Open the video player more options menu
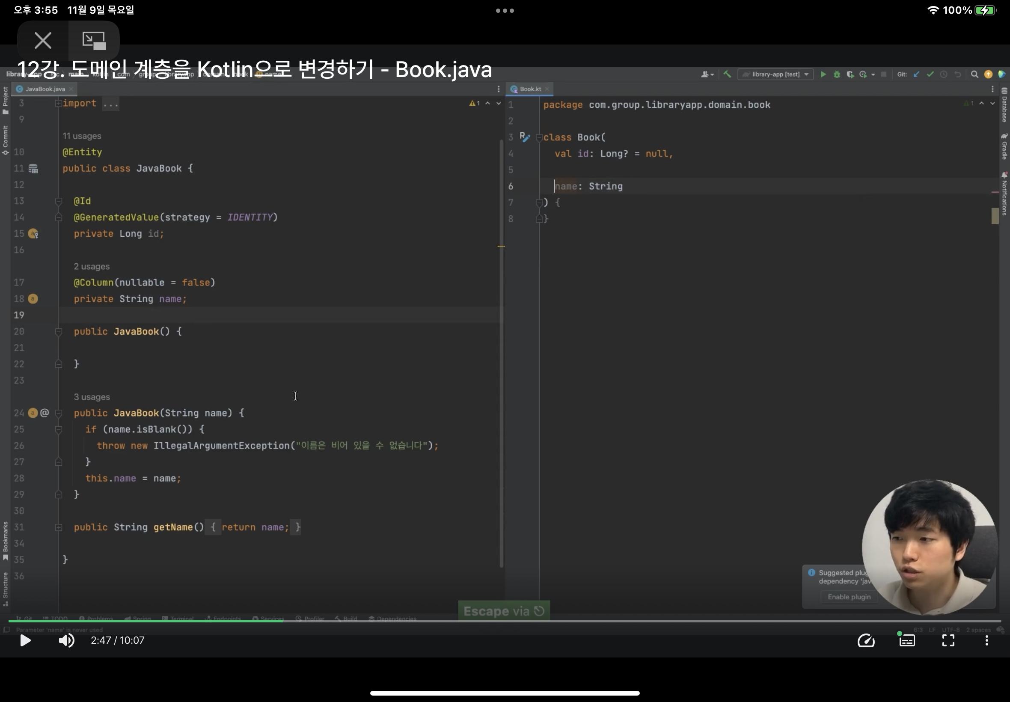1010x702 pixels. click(986, 640)
